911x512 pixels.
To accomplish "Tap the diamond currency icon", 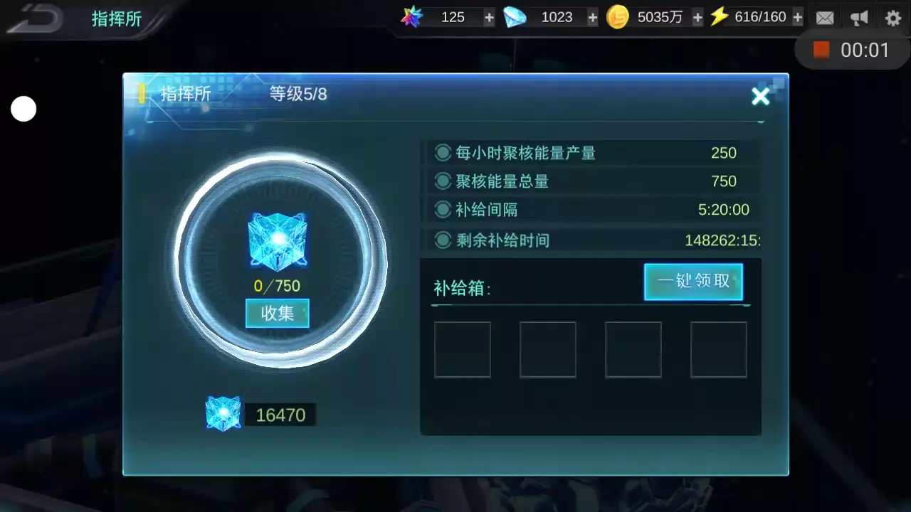I will (x=515, y=17).
